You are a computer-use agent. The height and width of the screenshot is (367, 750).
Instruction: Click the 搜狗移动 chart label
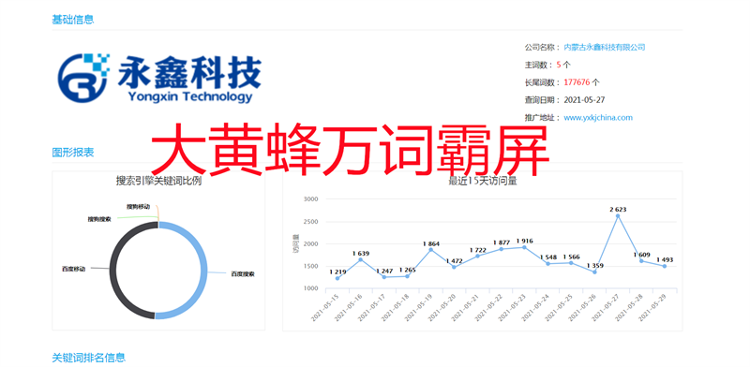tap(138, 207)
